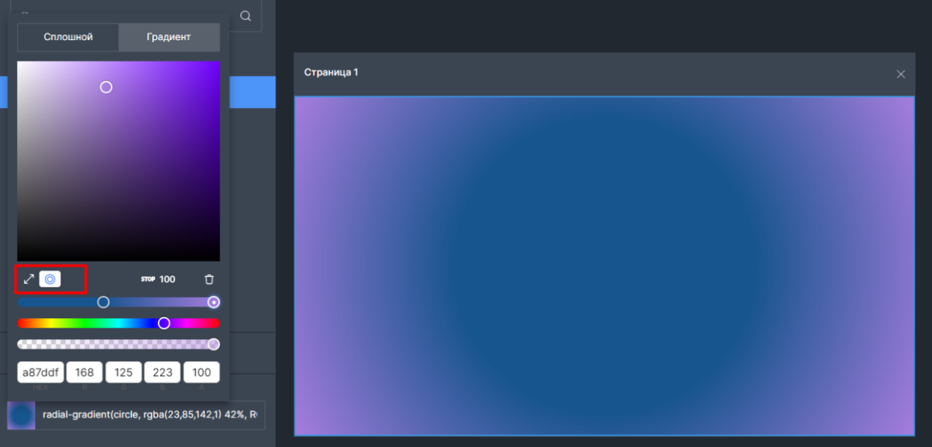The height and width of the screenshot is (447, 932).
Task: Choose the linear gradient arrow icon
Action: (x=29, y=279)
